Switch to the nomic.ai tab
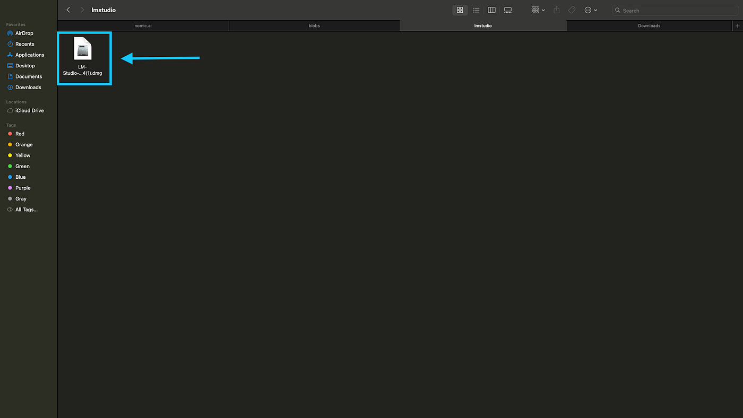Viewport: 743px width, 418px height. coord(143,25)
